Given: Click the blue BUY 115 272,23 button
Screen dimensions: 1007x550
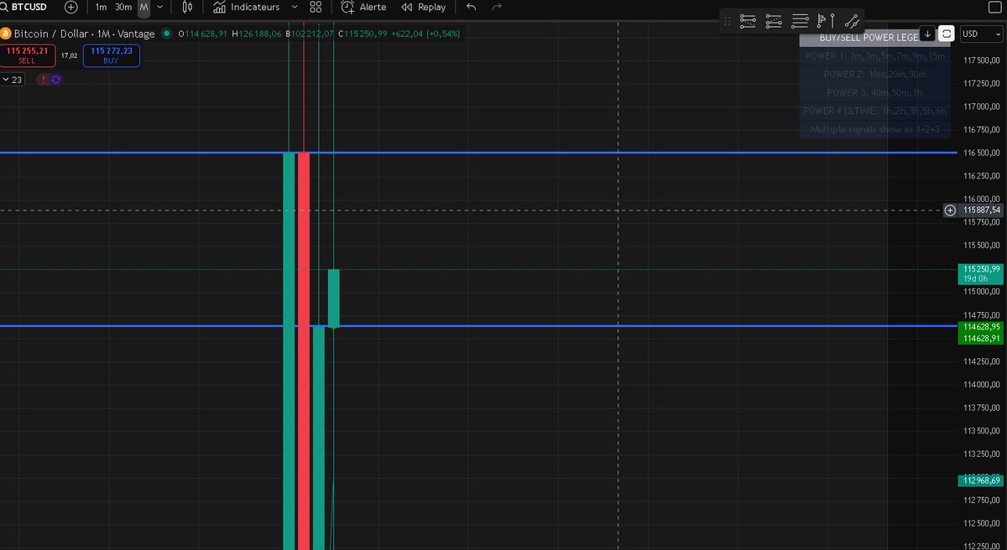Looking at the screenshot, I should (x=111, y=55).
